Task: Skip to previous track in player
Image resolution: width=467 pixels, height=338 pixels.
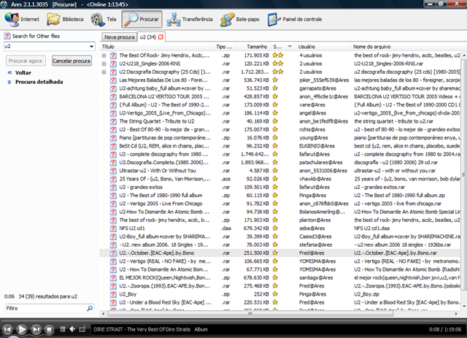Action: click(8, 329)
